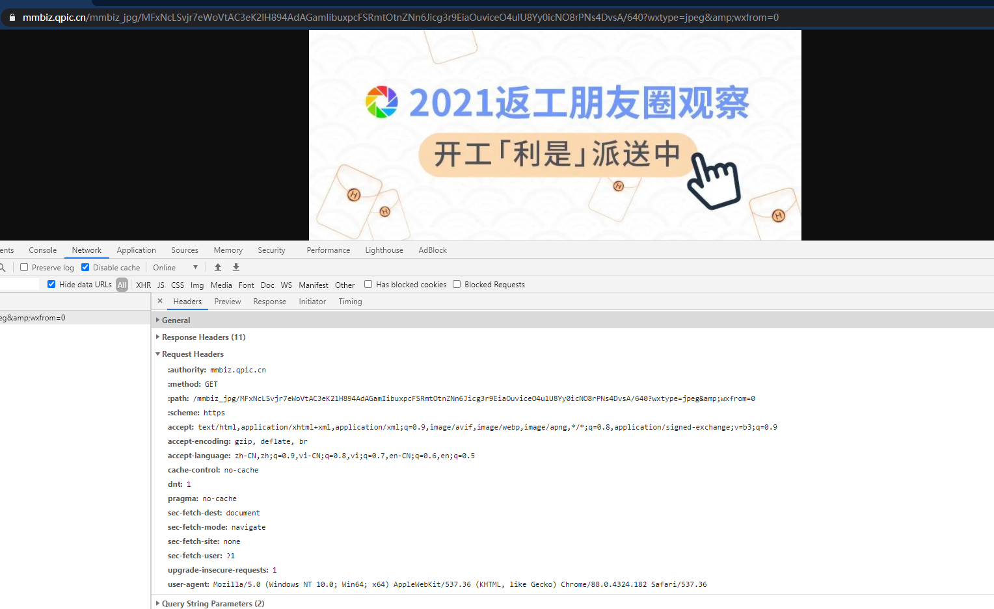Image resolution: width=994 pixels, height=609 pixels.
Task: Click the upgrade-insecure-requests header line
Action: click(x=222, y=570)
